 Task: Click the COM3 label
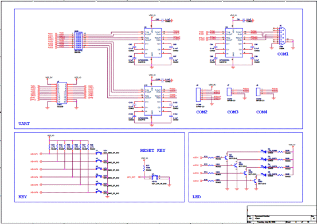(x=233, y=112)
